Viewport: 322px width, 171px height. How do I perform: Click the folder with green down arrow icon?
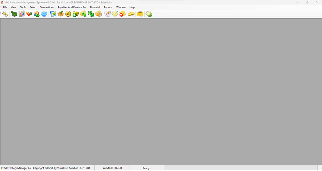83,14
